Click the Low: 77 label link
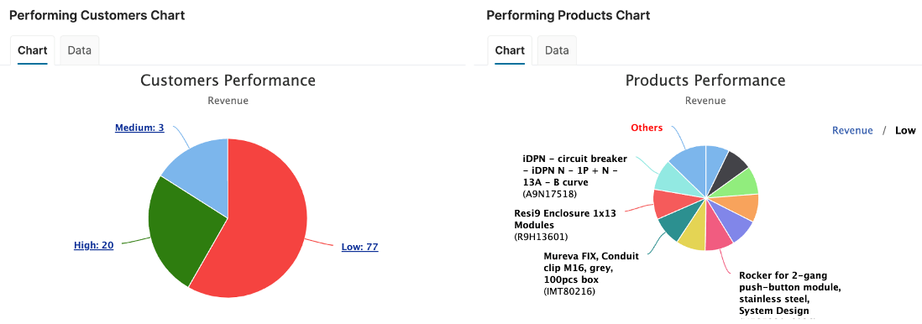Image resolution: width=922 pixels, height=324 pixels. coord(360,247)
